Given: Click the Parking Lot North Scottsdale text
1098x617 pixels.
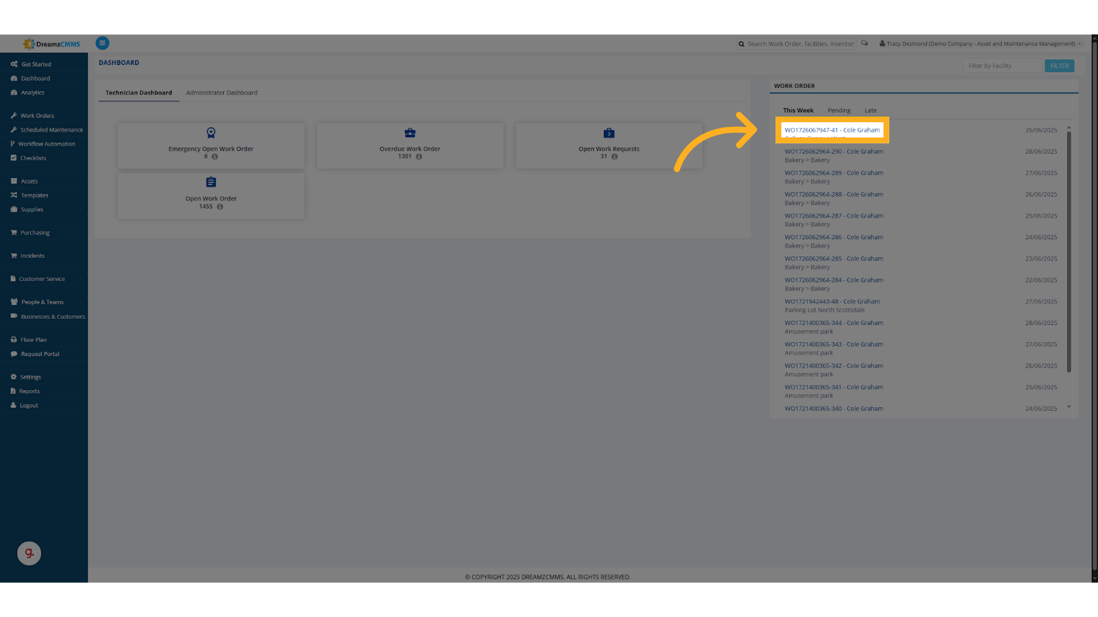Looking at the screenshot, I should (x=824, y=311).
